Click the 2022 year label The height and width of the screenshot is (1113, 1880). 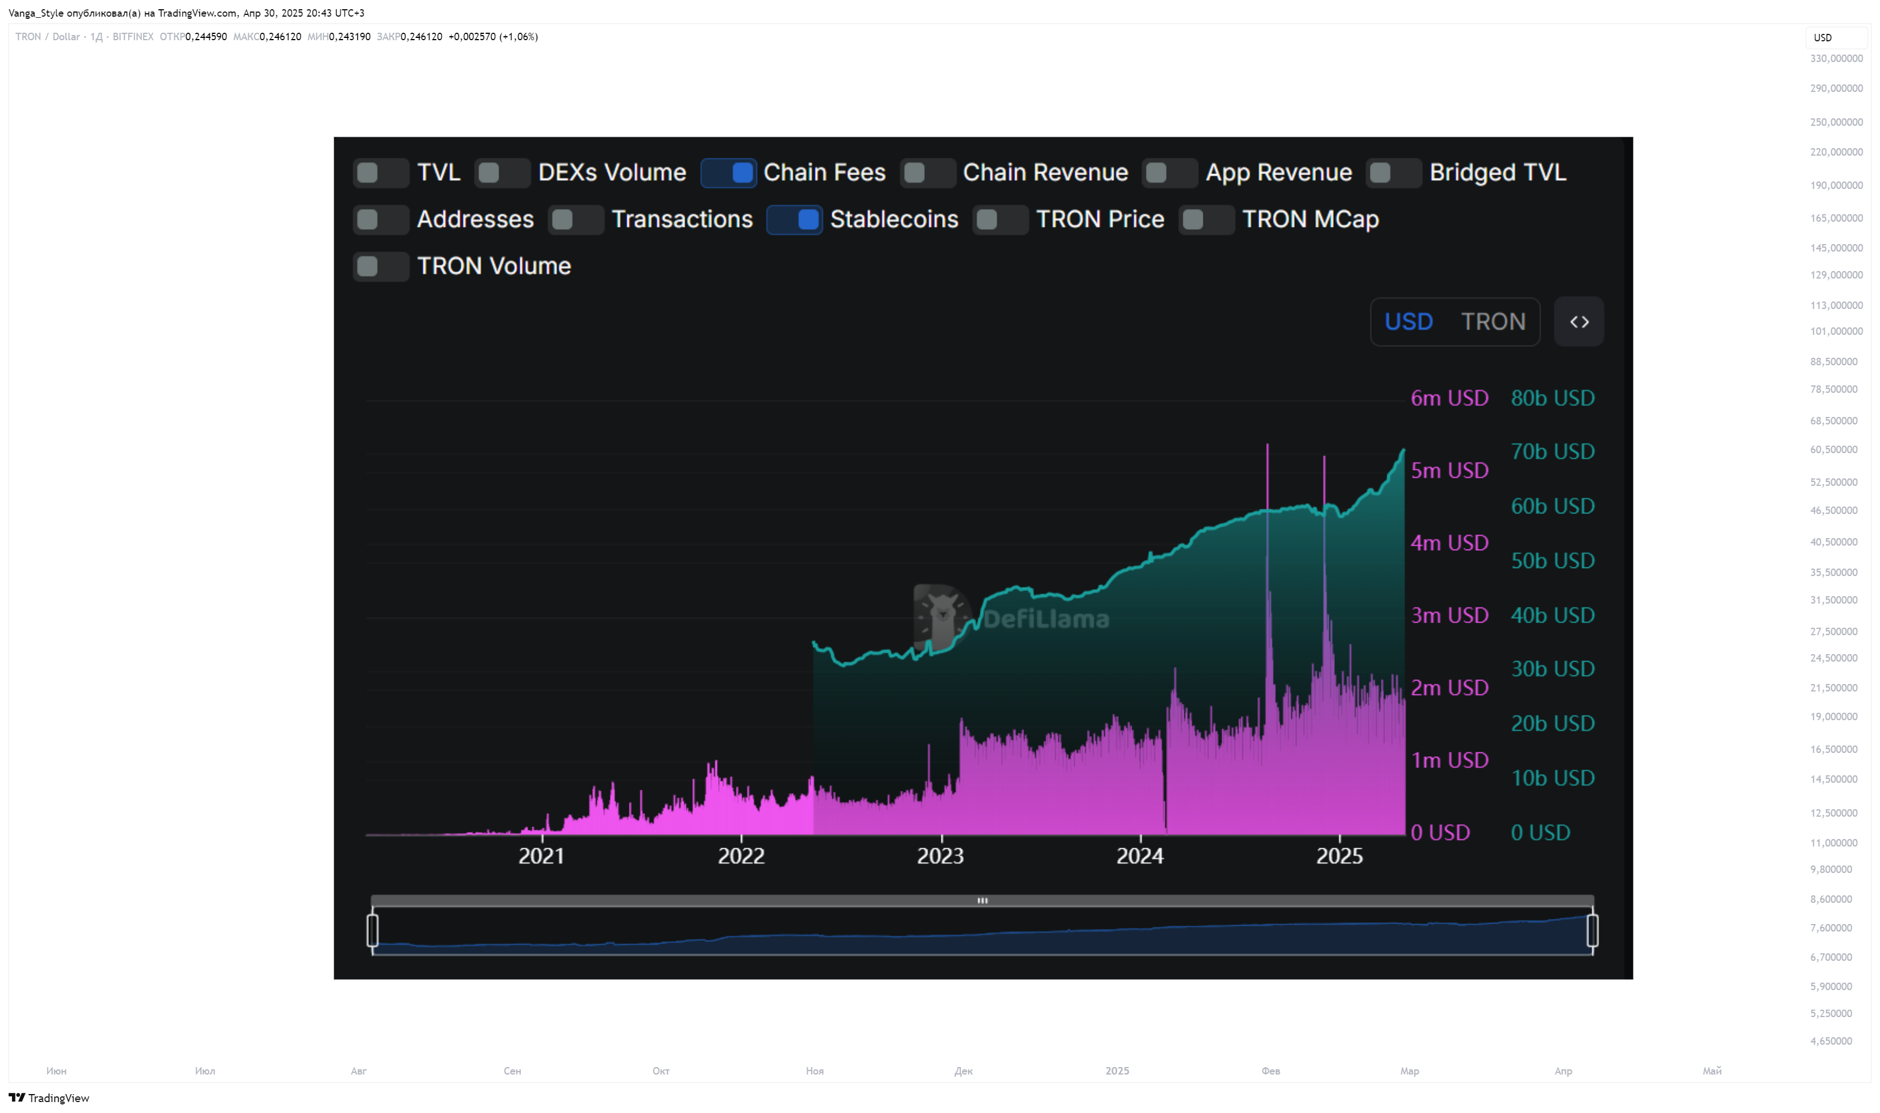pos(741,856)
